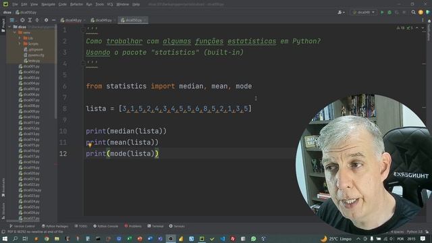Select the dica050.py editor tab
The width and height of the screenshot is (432, 243).
[x=134, y=20]
